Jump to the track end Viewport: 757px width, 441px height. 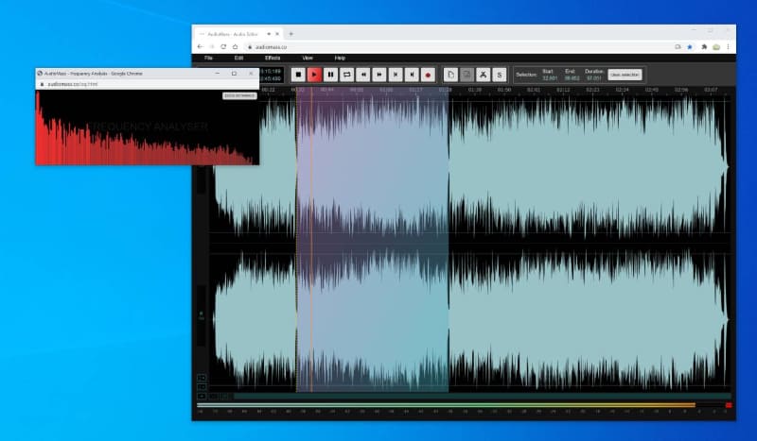[x=412, y=75]
